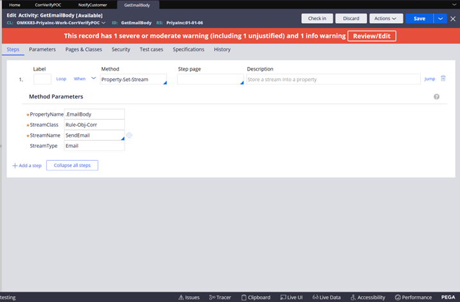Click the Loop link on step 1
Image resolution: width=460 pixels, height=302 pixels.
click(x=61, y=78)
